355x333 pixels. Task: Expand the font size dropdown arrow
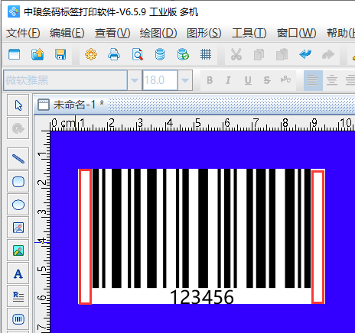click(185, 80)
